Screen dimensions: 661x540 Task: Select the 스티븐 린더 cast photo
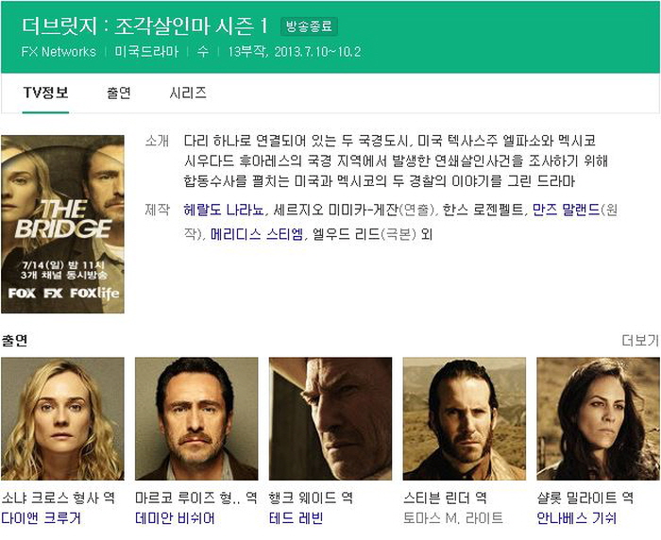pos(464,418)
